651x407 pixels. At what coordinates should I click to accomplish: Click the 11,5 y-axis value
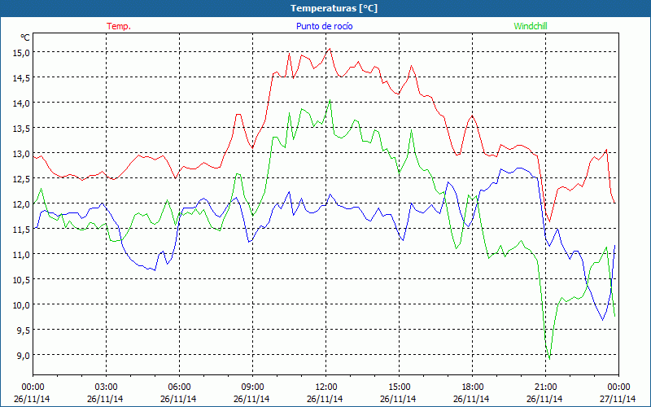coord(21,230)
